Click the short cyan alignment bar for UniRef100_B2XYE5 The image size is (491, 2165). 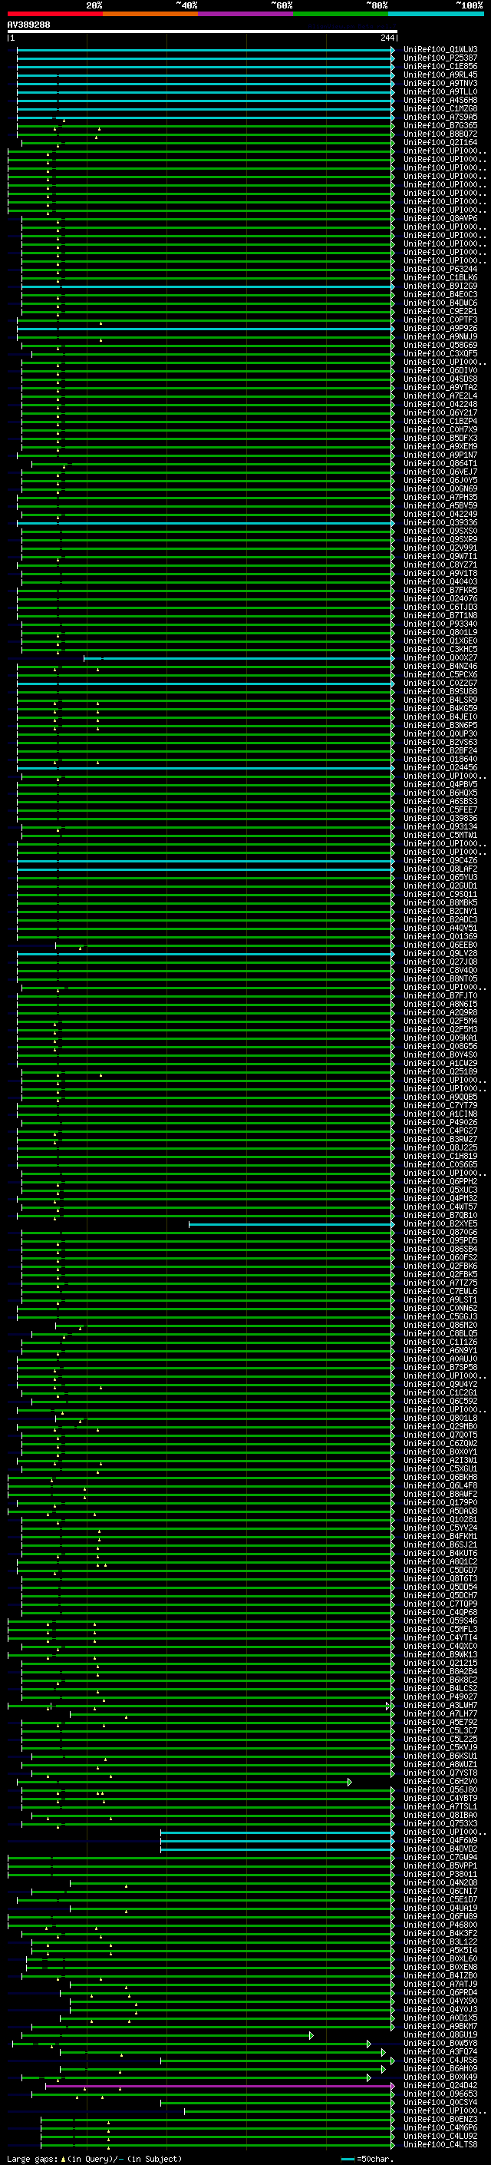[292, 1223]
